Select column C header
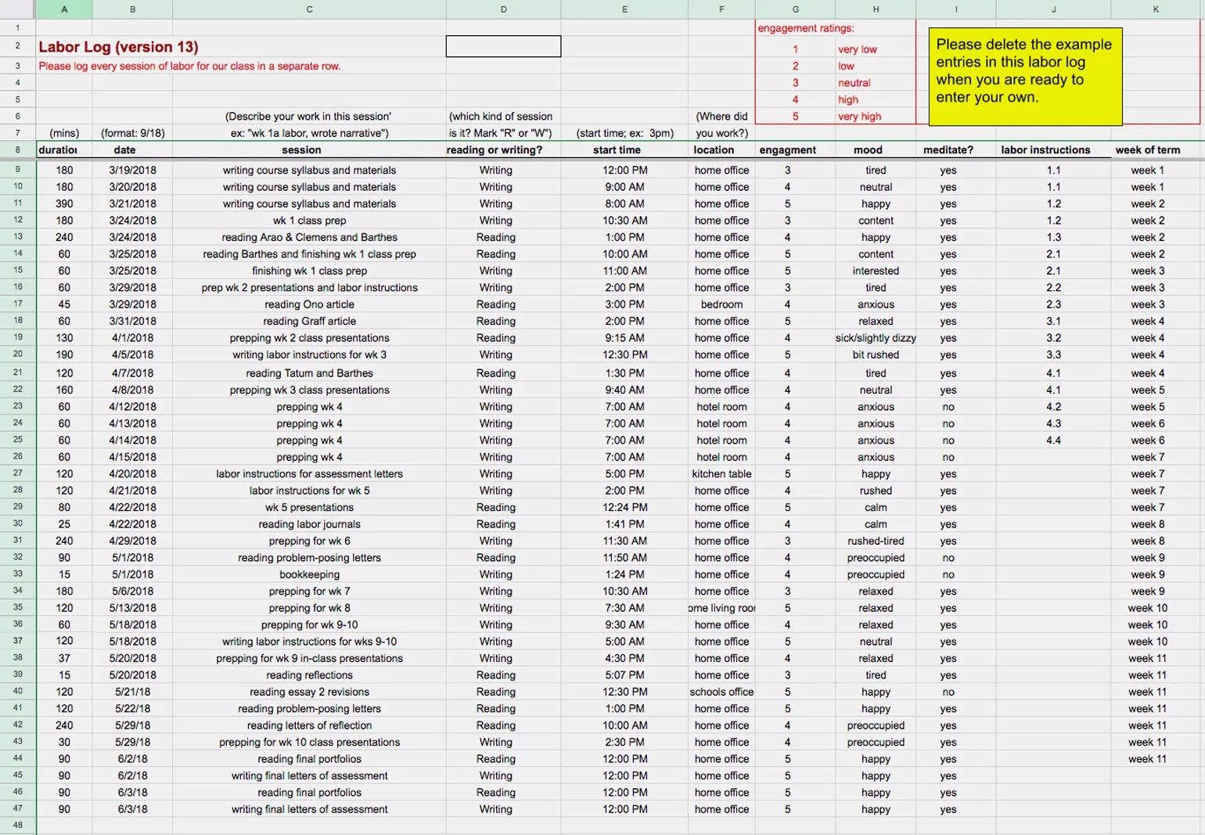 click(x=309, y=9)
